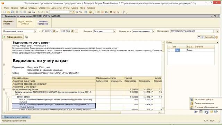222x125 pixels.
Task: Click the highlighted settings-mode icon in bottom toolbar
Action: click(206, 112)
